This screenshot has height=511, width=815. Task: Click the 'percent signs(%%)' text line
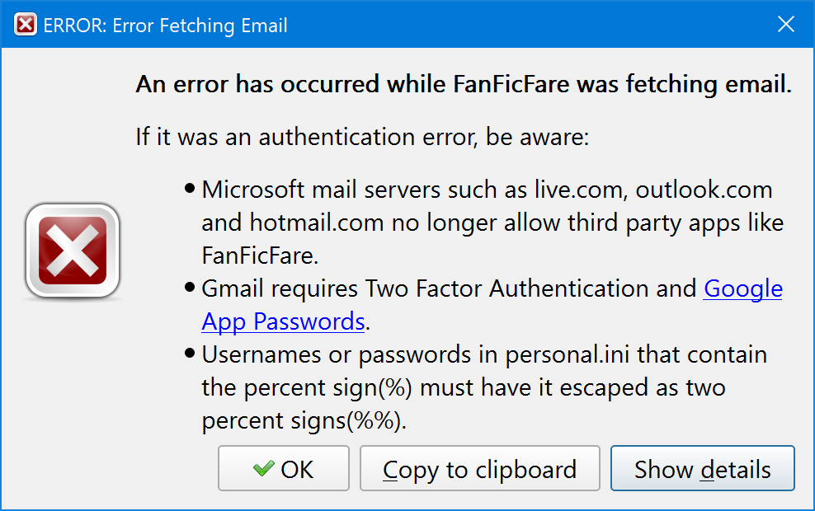[304, 420]
